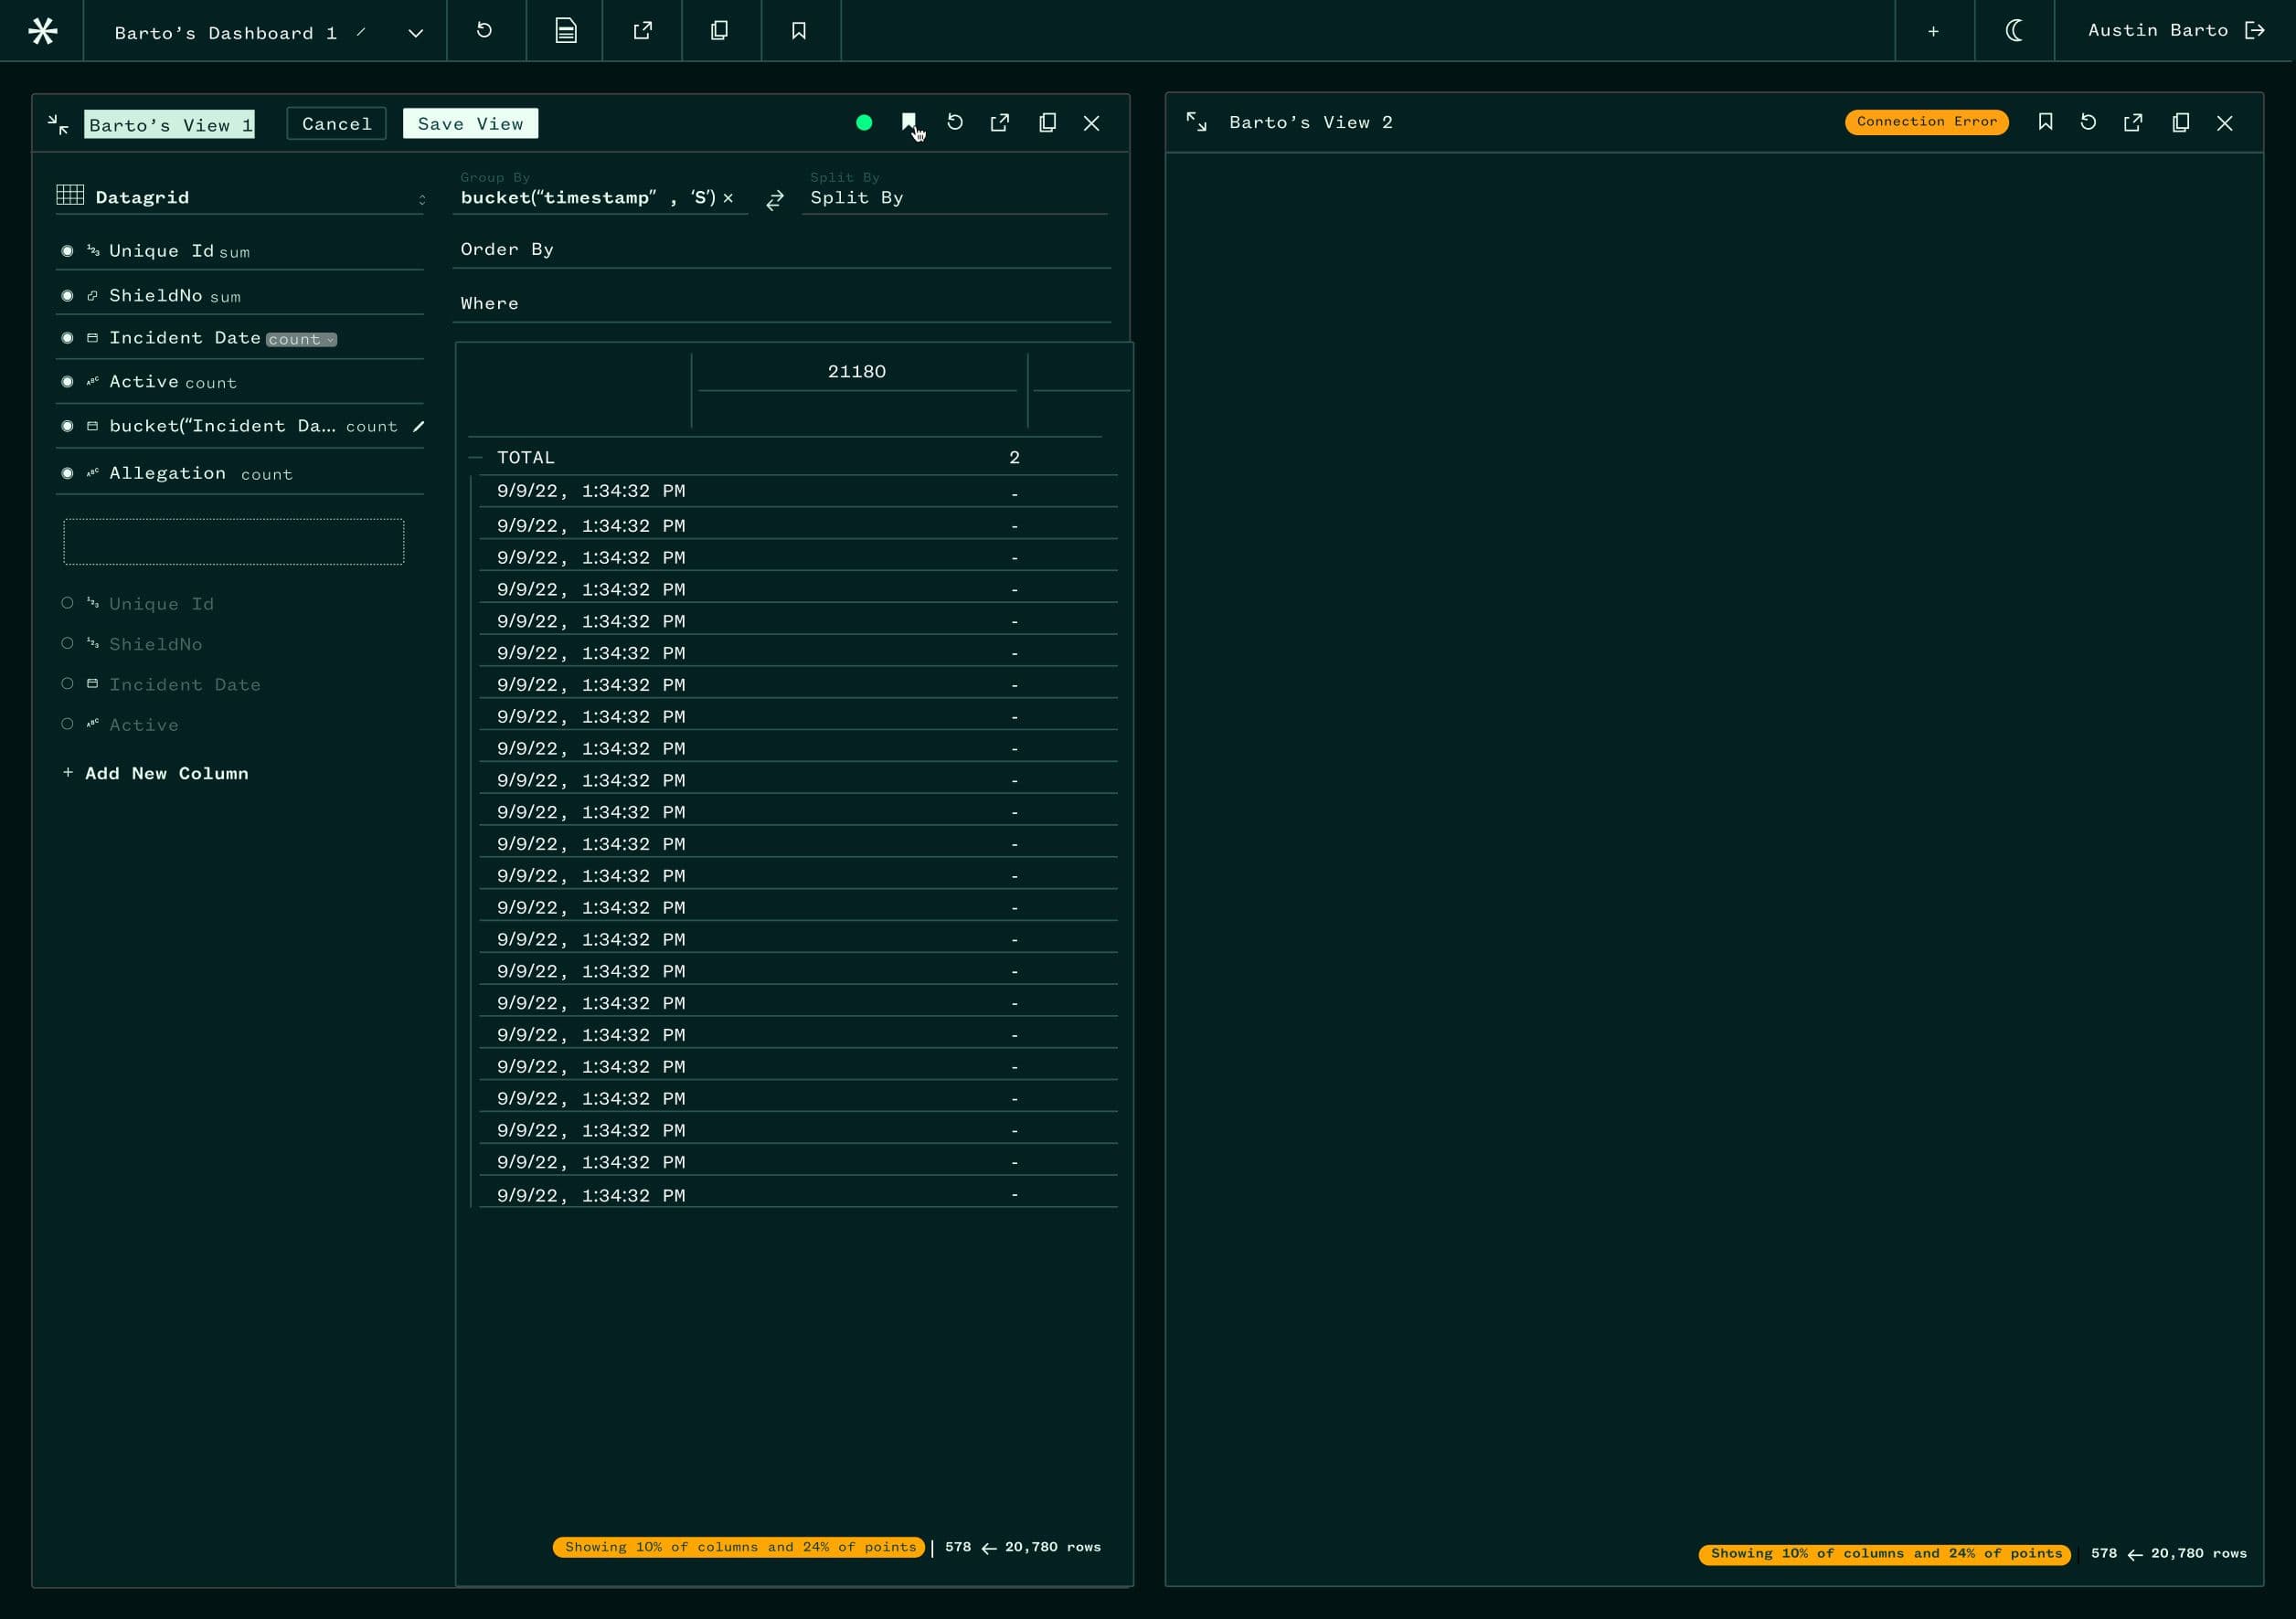Click the pencil edit icon on the bucket column

tap(419, 426)
